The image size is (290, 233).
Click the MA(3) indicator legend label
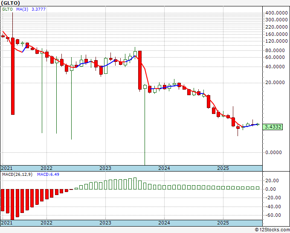coord(22,9)
